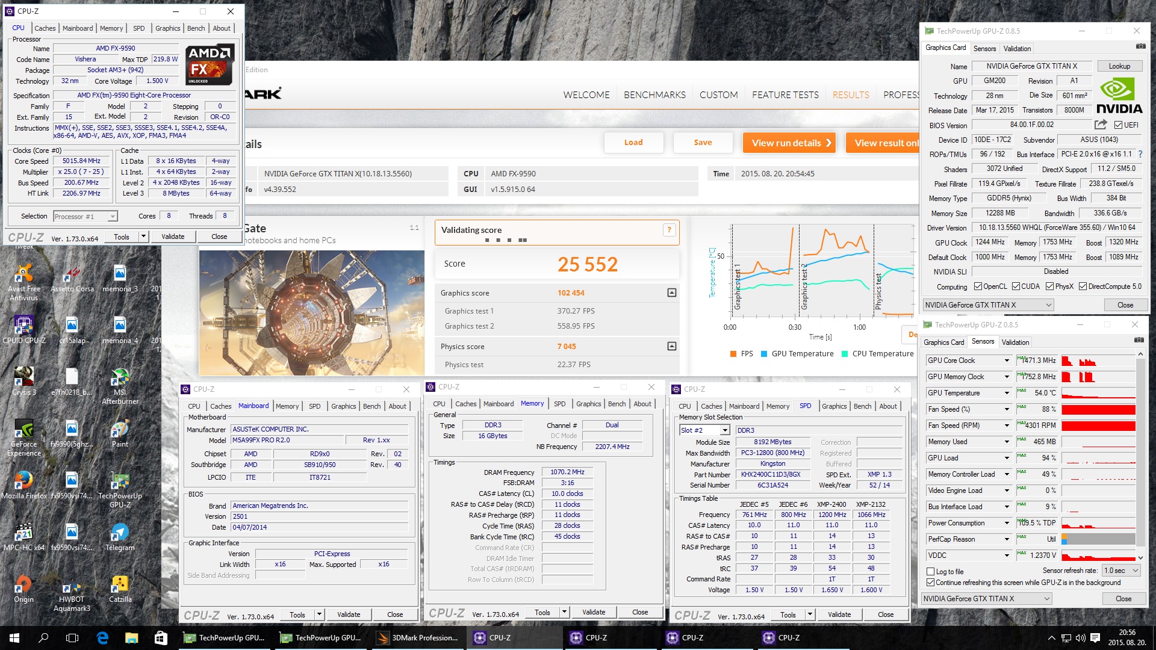Click system clock in the taskbar tray
Image resolution: width=1156 pixels, height=650 pixels.
1128,638
